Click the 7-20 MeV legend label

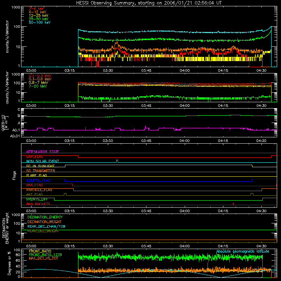click(38, 86)
